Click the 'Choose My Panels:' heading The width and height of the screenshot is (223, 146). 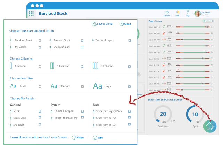pos(22,98)
